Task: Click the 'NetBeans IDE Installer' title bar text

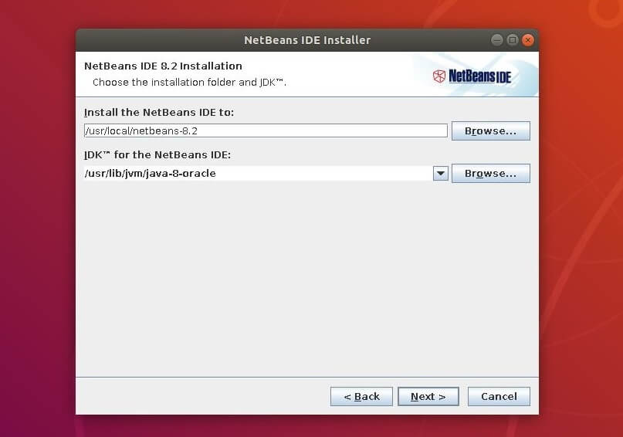Action: click(x=307, y=40)
